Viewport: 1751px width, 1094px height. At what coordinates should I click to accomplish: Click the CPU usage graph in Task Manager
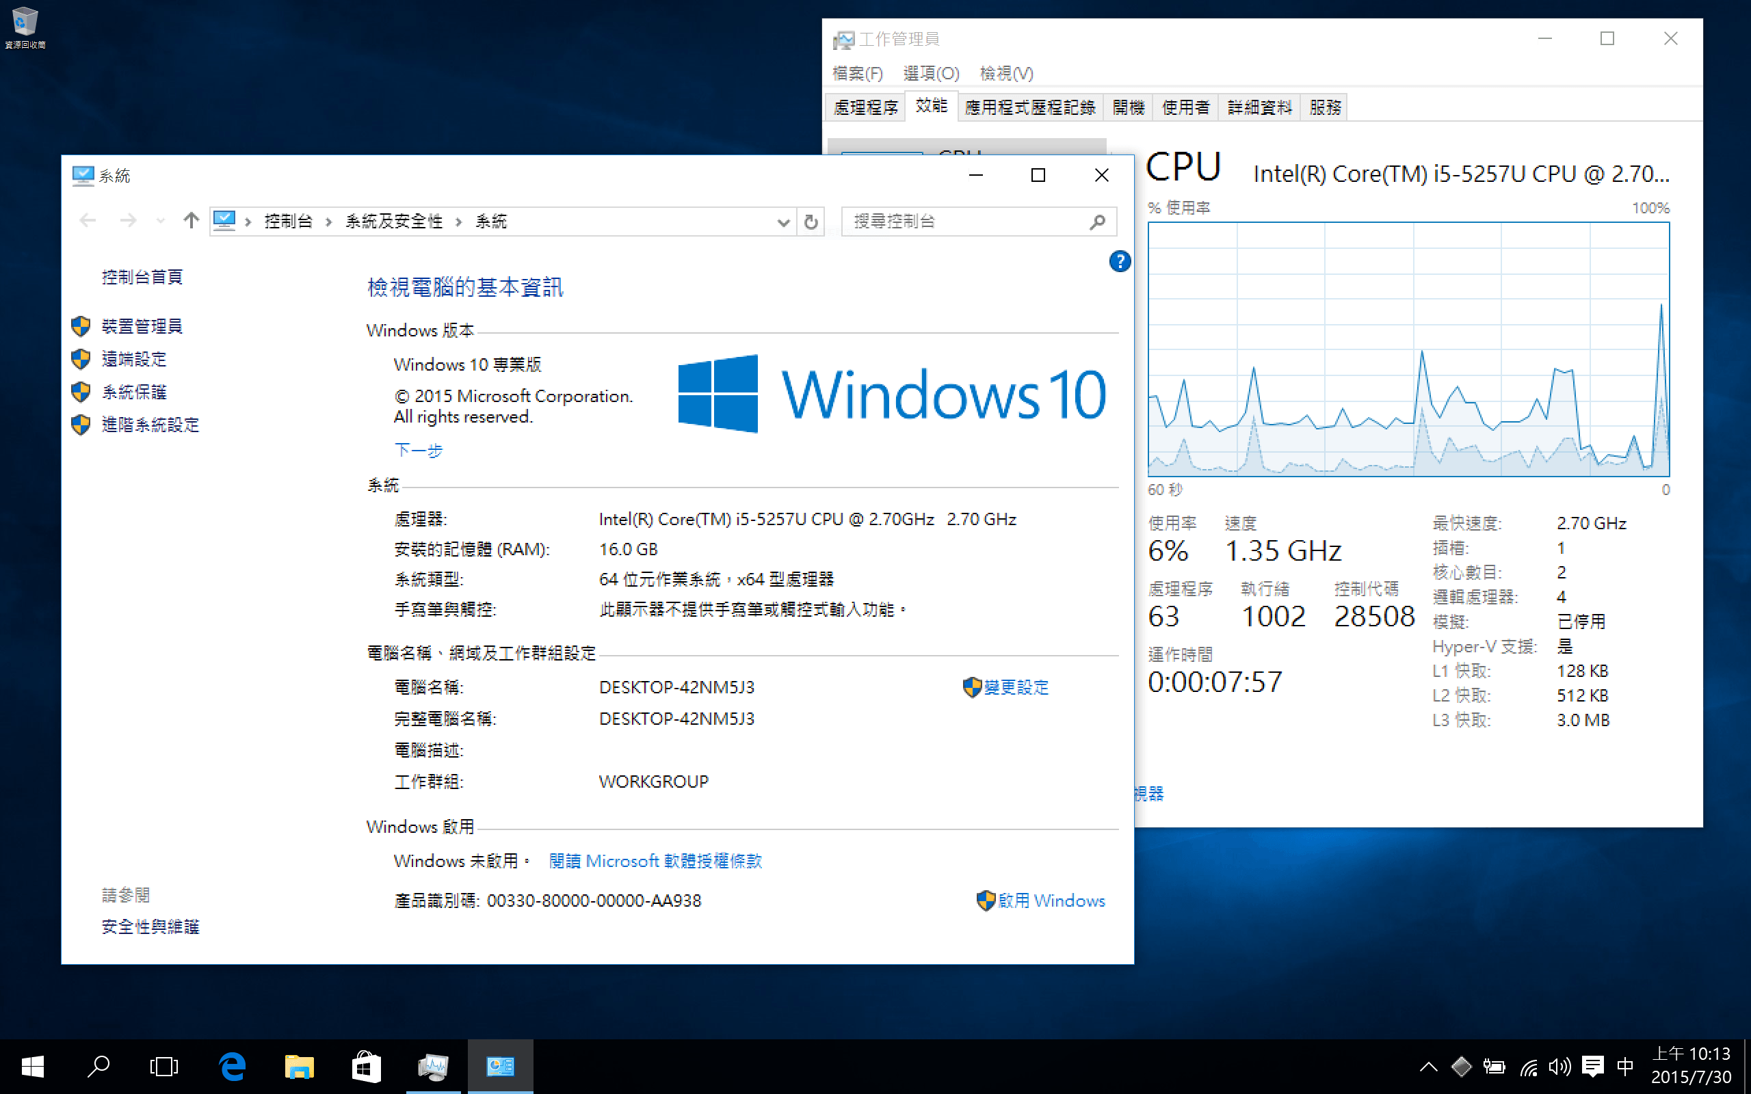(x=1408, y=349)
